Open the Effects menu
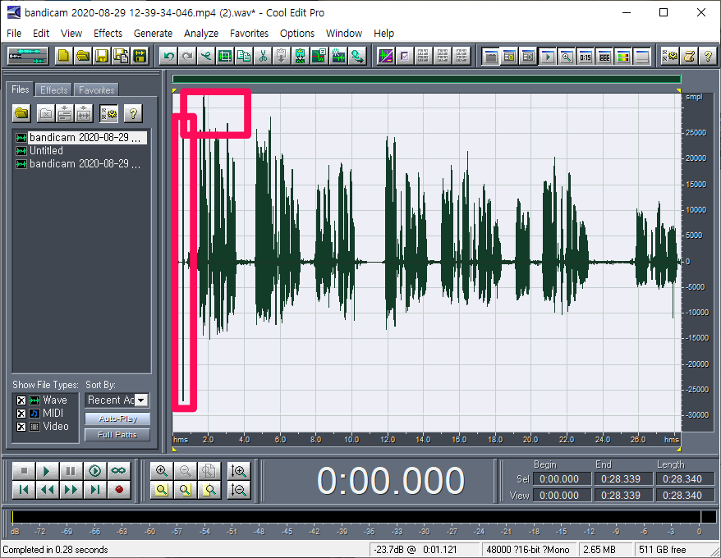This screenshot has width=721, height=558. [x=108, y=33]
